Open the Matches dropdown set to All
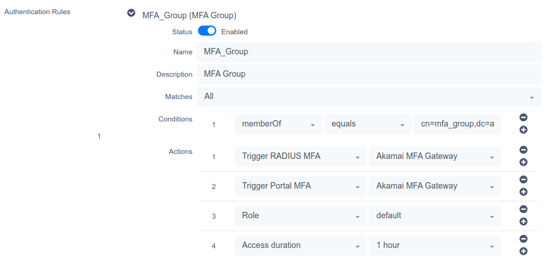 [369, 97]
